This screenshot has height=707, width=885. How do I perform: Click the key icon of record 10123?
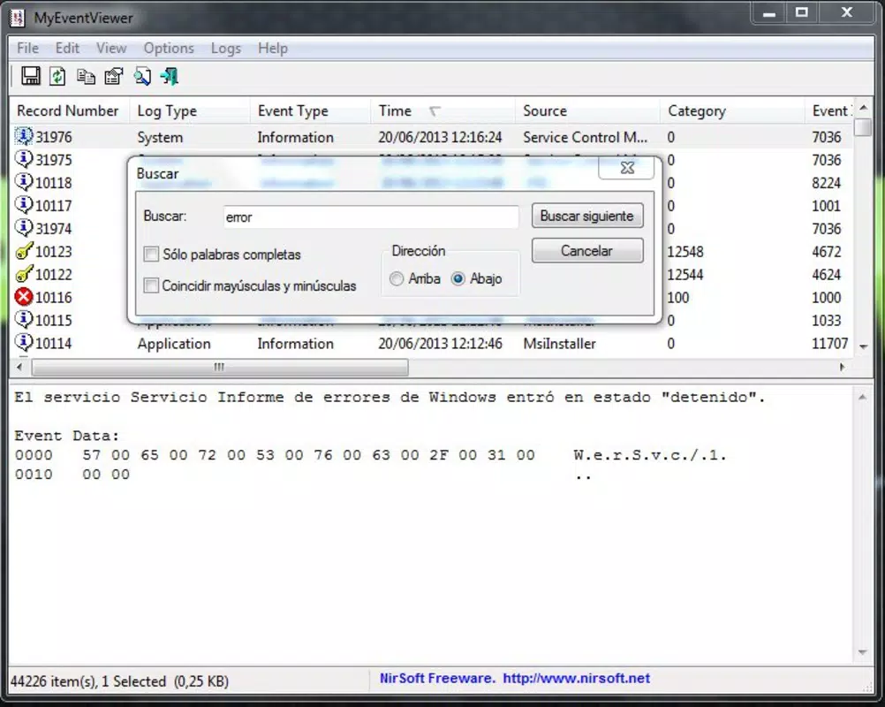coord(24,251)
